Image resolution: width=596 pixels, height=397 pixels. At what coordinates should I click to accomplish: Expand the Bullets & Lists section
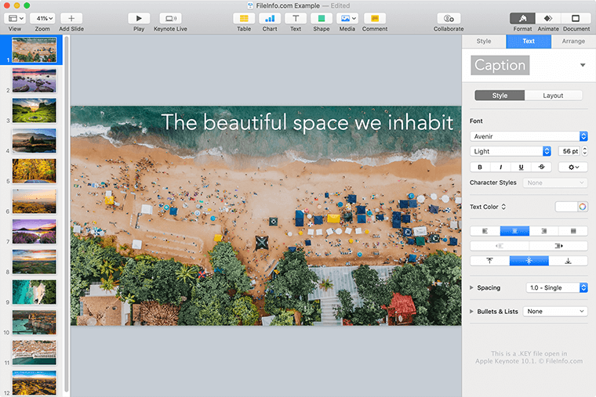click(472, 311)
